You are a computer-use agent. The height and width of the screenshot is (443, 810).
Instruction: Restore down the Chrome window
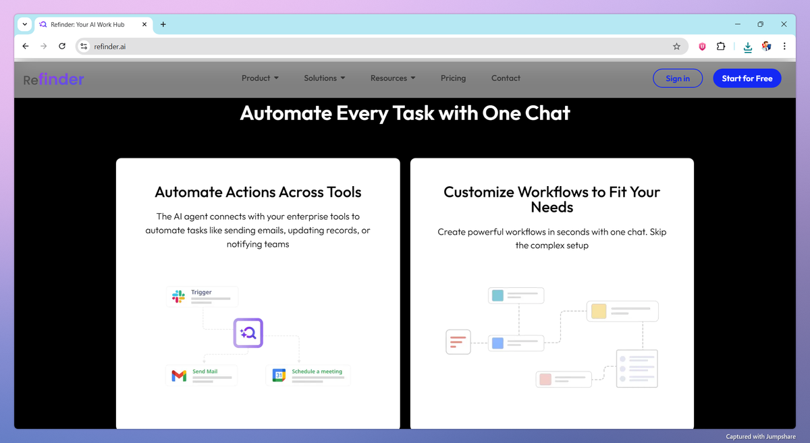tap(760, 24)
